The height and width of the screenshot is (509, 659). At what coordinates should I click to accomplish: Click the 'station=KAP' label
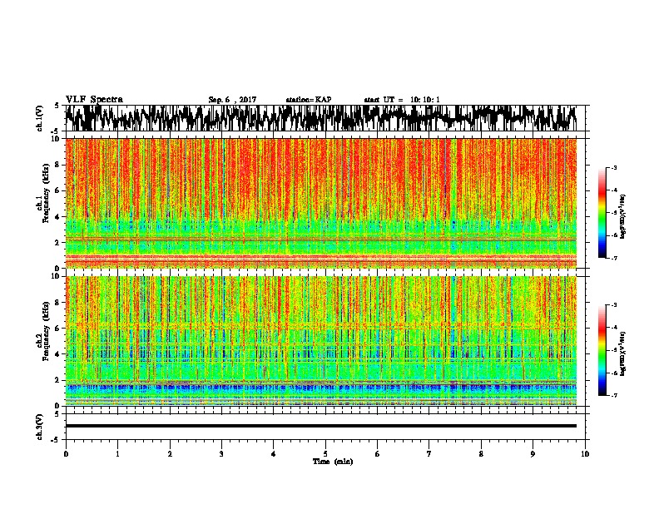pos(309,100)
